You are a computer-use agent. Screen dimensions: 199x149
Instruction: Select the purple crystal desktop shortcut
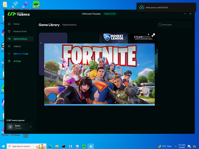pyautogui.click(x=26, y=5)
